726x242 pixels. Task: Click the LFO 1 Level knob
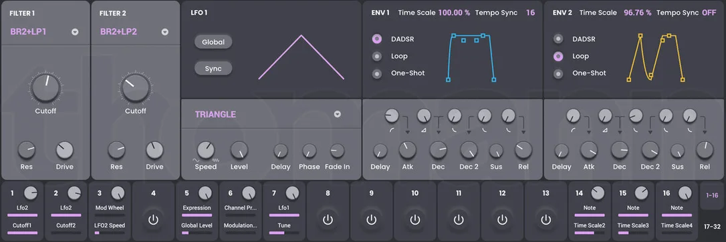(239, 150)
